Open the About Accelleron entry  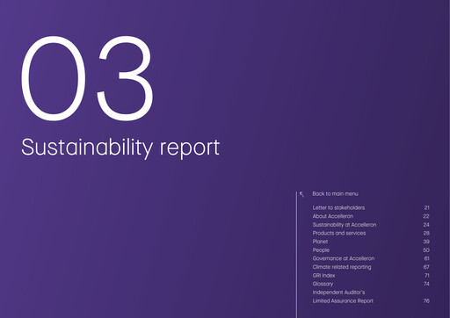333,216
